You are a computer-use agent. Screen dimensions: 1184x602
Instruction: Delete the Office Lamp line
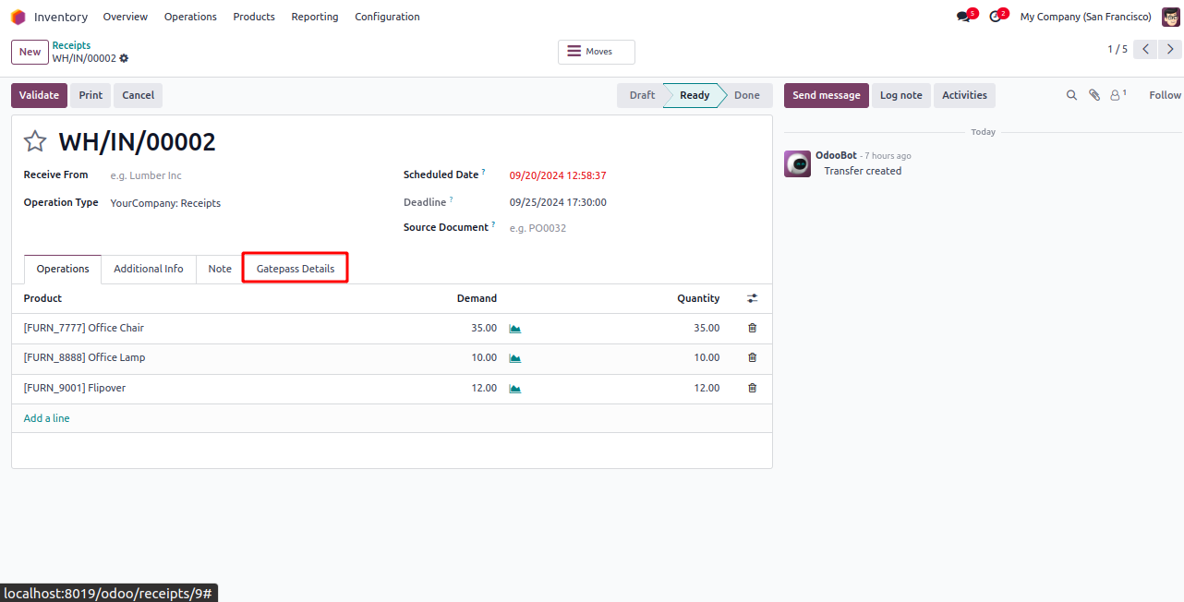[752, 357]
